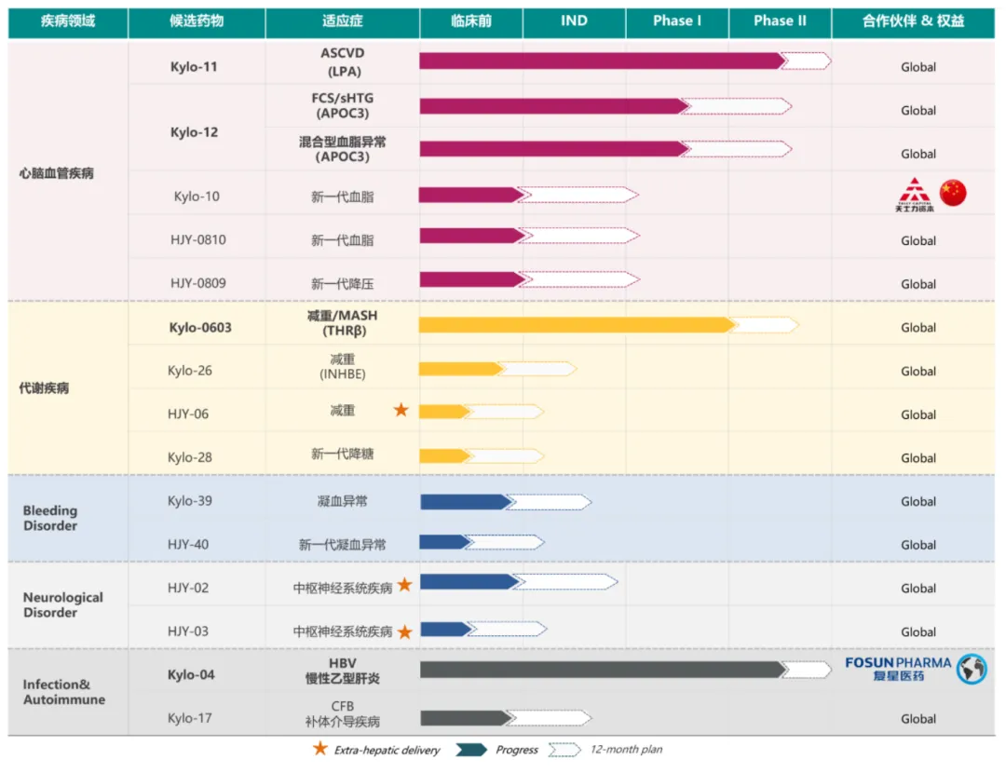Click the yellow Kylo-0603 progress bar

[x=576, y=325]
